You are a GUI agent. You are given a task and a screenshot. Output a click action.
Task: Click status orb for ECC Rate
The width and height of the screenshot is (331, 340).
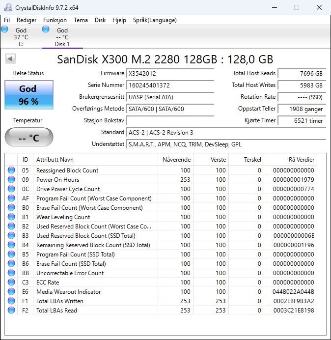11,282
